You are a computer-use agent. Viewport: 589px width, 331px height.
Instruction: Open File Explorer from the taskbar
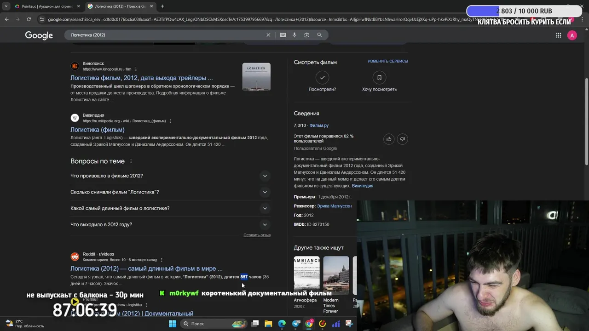268,324
